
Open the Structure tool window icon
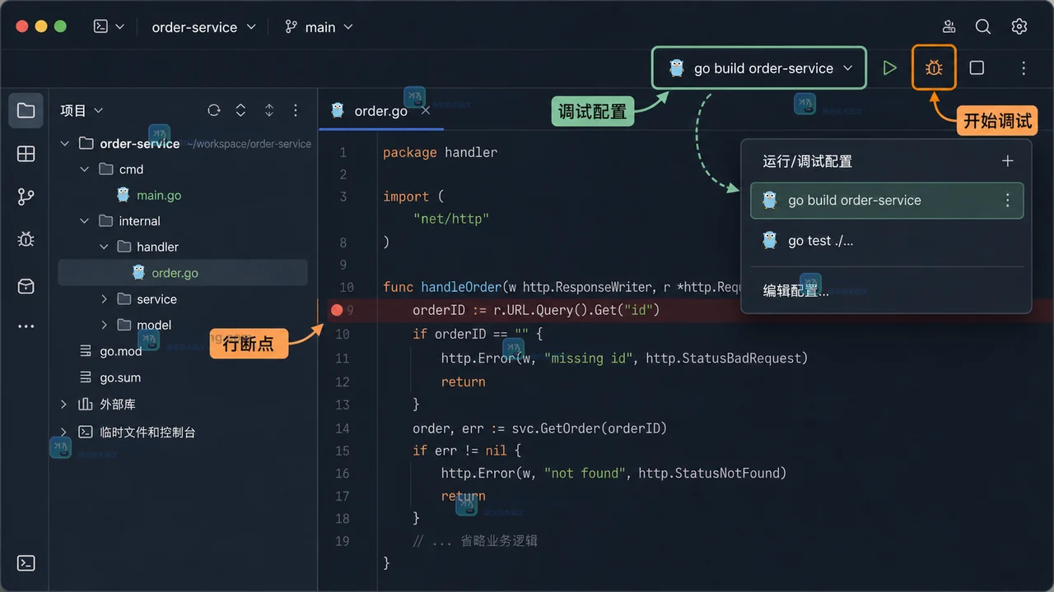(x=26, y=154)
